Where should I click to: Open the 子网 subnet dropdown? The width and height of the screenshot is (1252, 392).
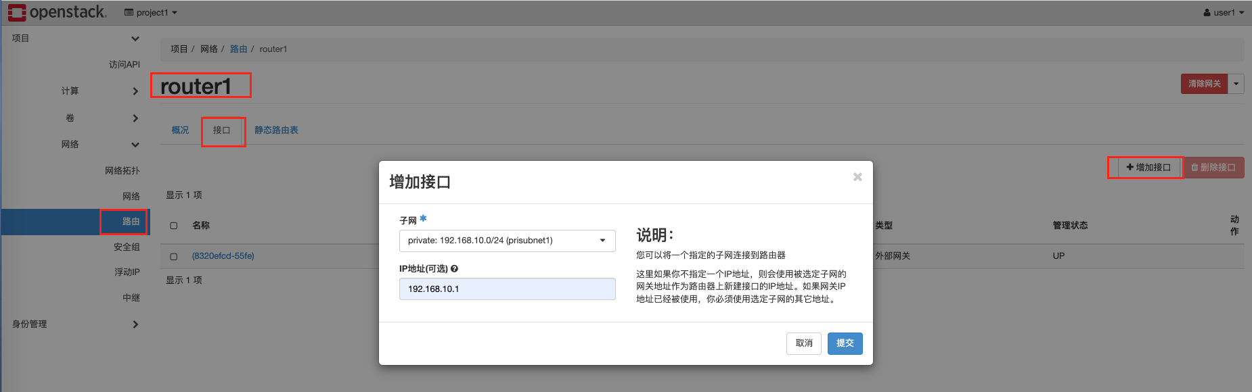coord(508,241)
